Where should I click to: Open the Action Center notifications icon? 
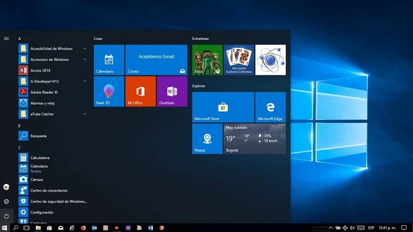pyautogui.click(x=404, y=228)
